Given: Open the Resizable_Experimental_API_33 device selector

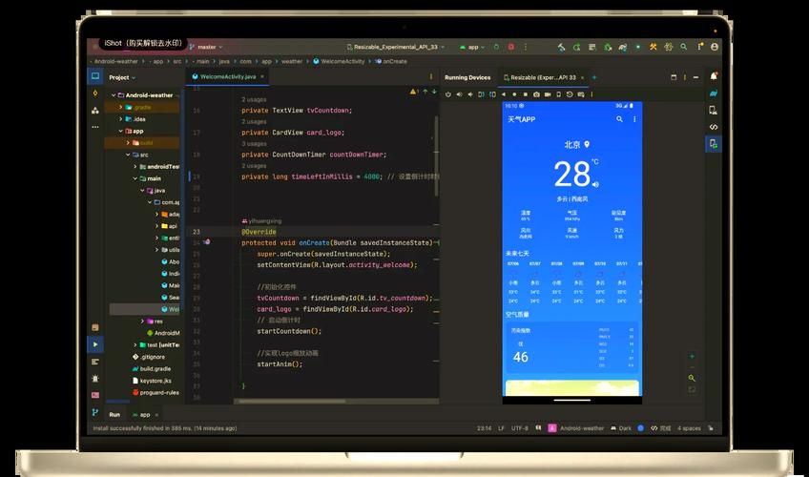Looking at the screenshot, I should [x=395, y=46].
